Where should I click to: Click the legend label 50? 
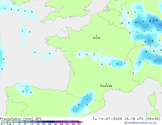click(x=79, y=124)
